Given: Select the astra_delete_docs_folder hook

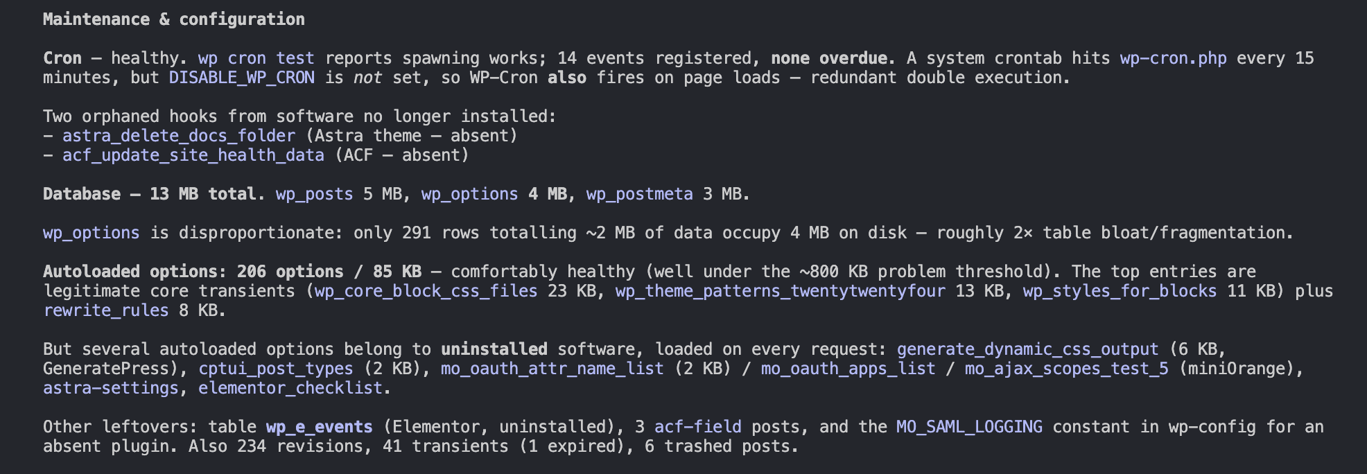Looking at the screenshot, I should pos(179,136).
